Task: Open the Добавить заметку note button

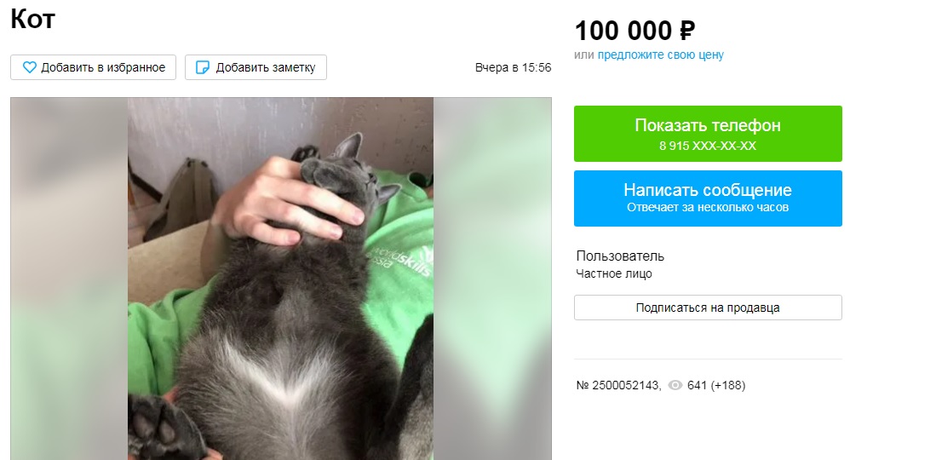Action: click(256, 67)
